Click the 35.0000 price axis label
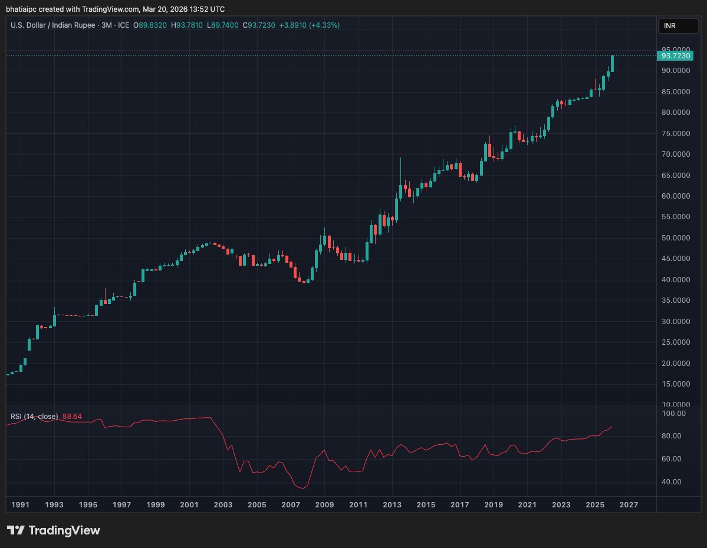The height and width of the screenshot is (548, 707). (676, 301)
